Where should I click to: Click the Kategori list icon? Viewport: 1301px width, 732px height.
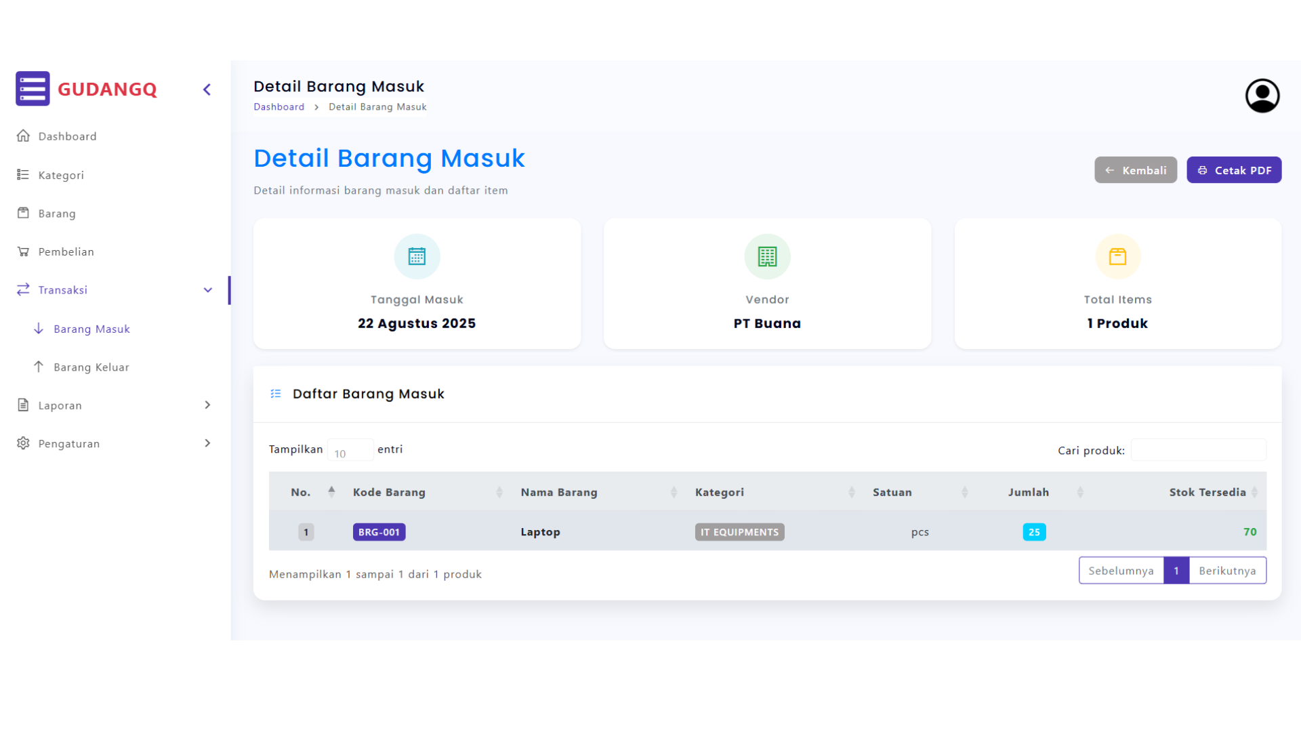click(x=23, y=175)
